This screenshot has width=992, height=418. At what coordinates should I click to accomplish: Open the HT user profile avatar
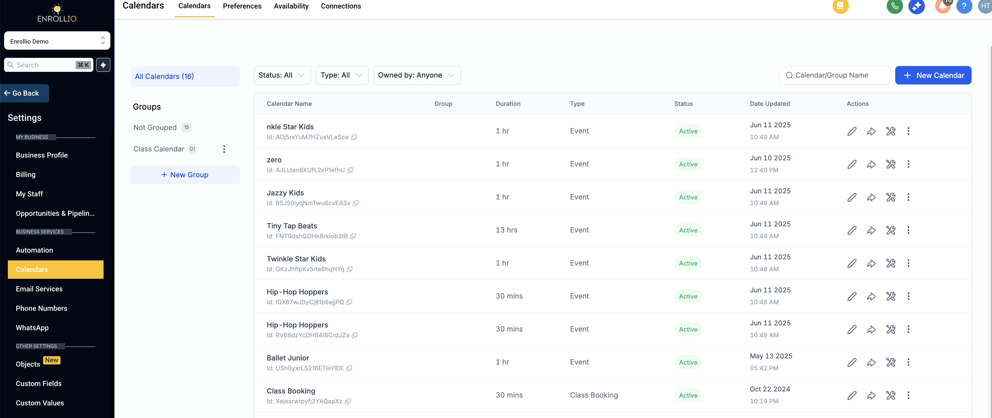click(x=985, y=6)
